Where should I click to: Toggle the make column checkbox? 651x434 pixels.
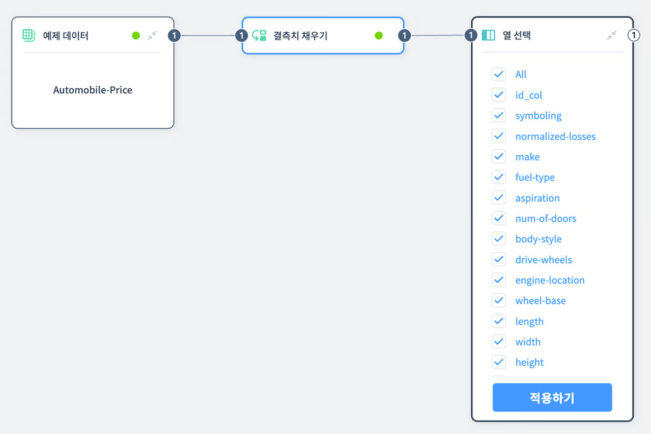point(499,156)
